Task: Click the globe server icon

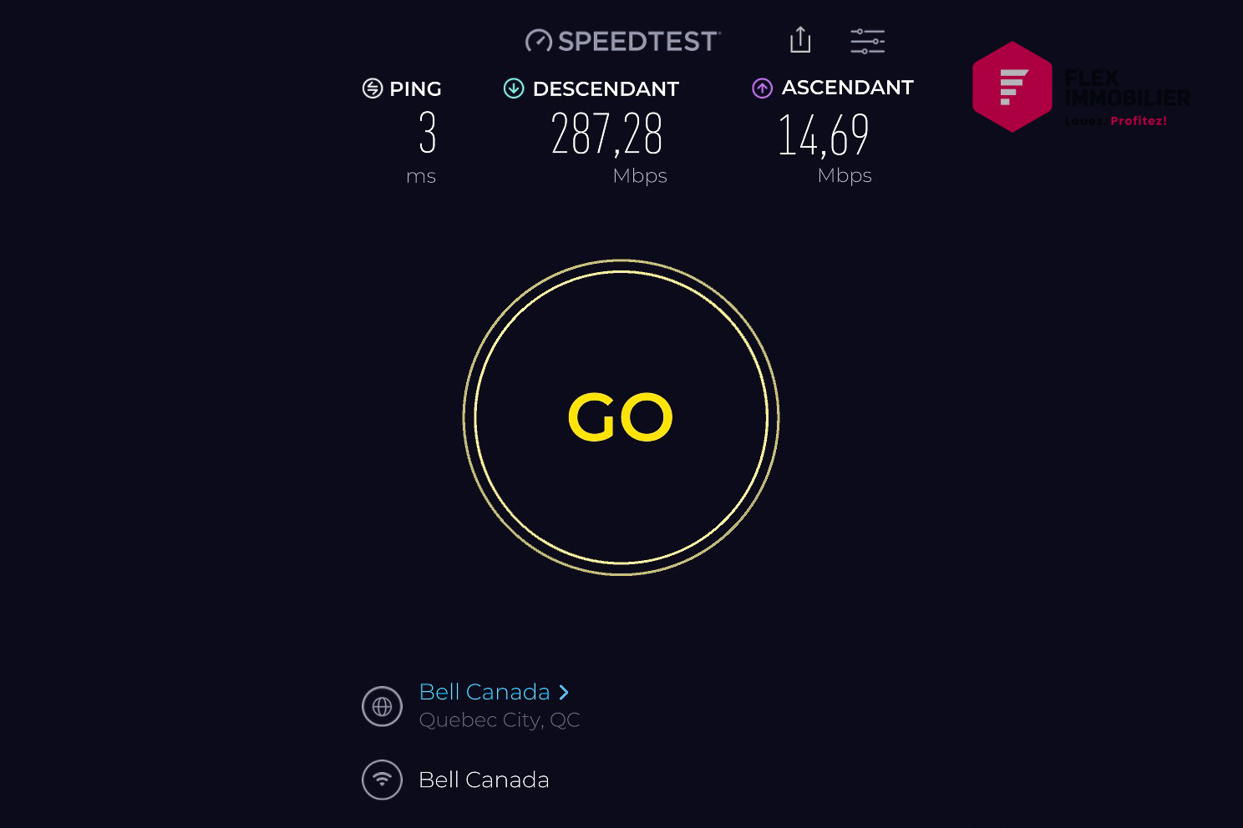Action: pyautogui.click(x=382, y=706)
